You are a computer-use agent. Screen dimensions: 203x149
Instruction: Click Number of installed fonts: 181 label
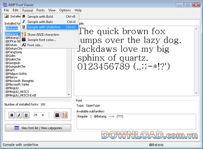pos(25,104)
